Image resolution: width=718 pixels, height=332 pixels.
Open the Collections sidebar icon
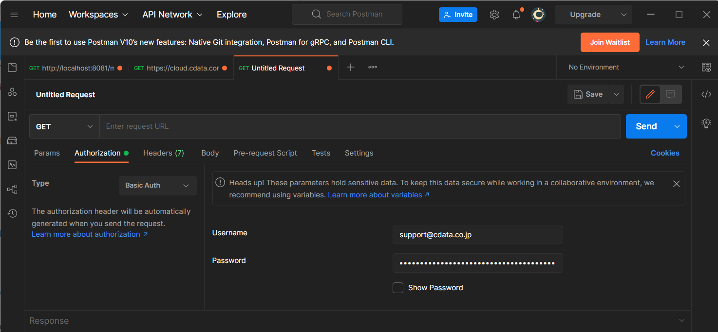tap(12, 68)
